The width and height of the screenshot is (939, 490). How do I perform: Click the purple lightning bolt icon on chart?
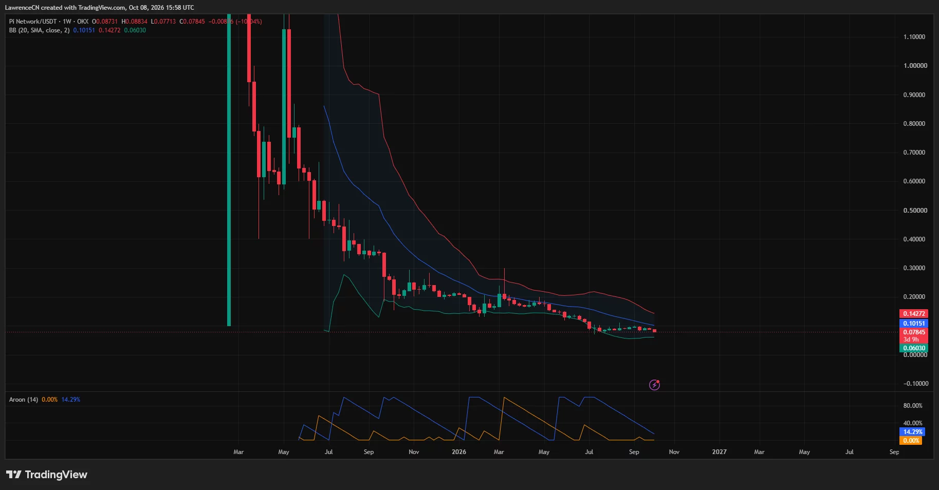[654, 385]
